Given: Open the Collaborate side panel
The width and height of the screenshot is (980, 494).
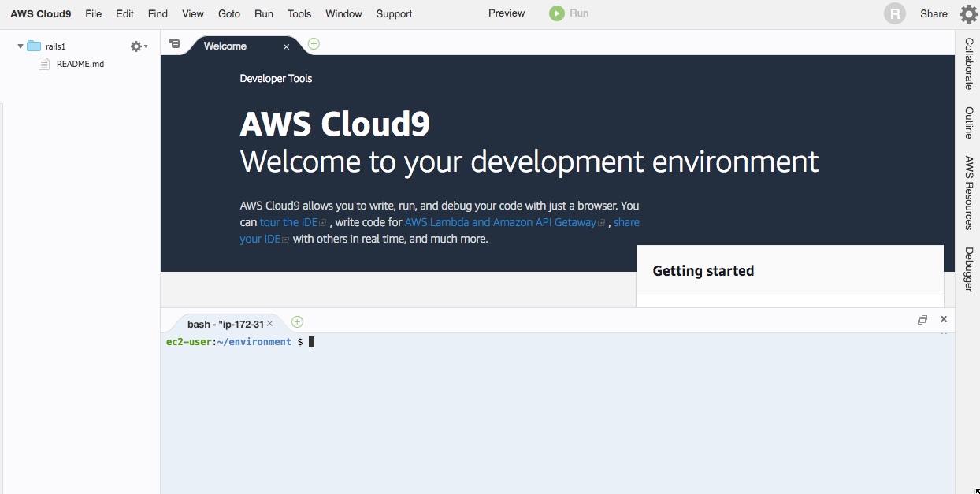Looking at the screenshot, I should [x=969, y=63].
